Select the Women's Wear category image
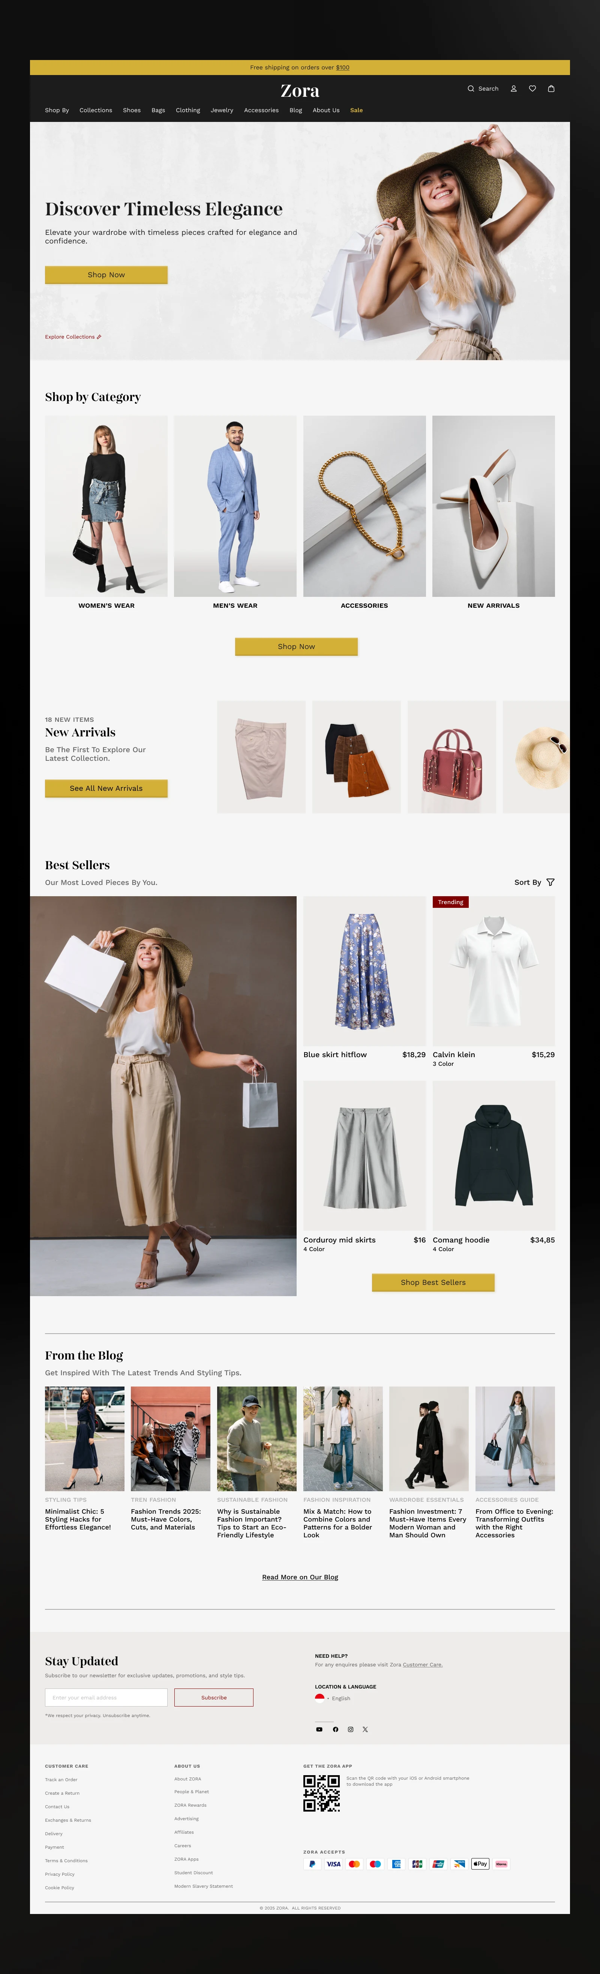This screenshot has width=600, height=1974. [106, 506]
